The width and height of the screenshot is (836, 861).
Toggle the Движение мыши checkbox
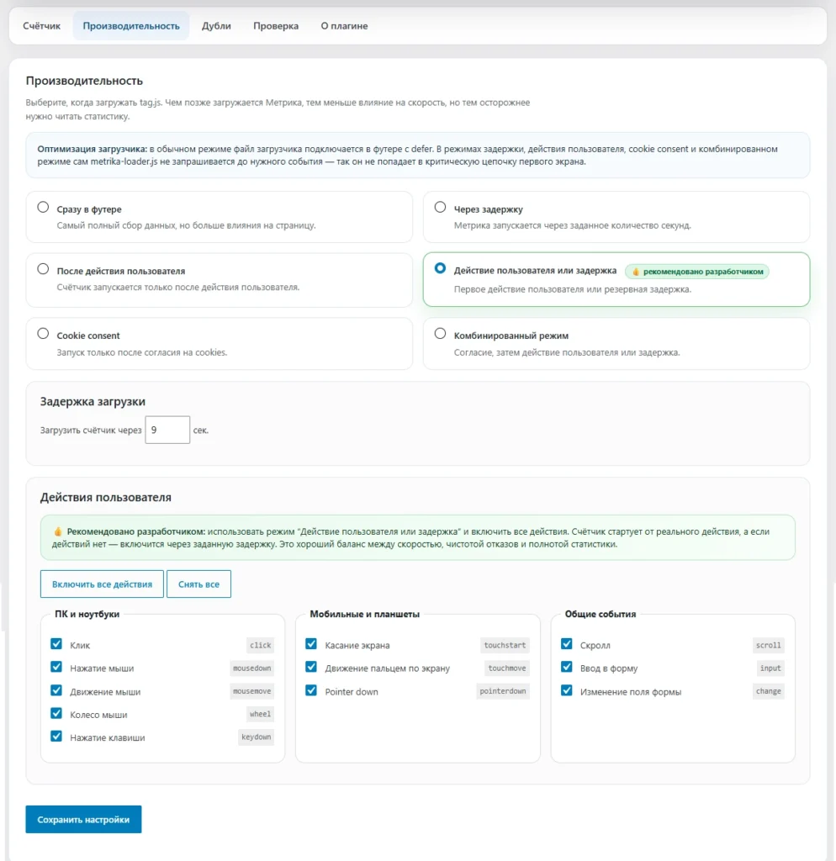click(56, 690)
